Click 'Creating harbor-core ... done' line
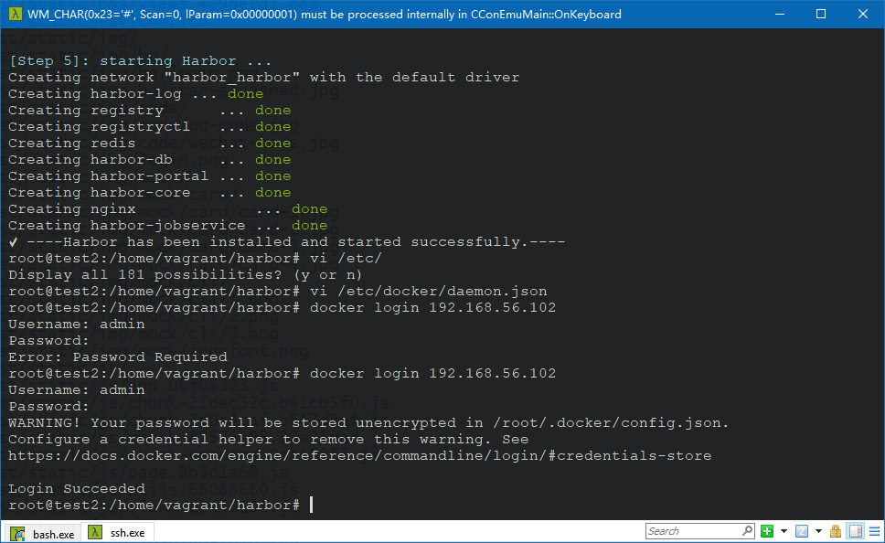 point(150,192)
